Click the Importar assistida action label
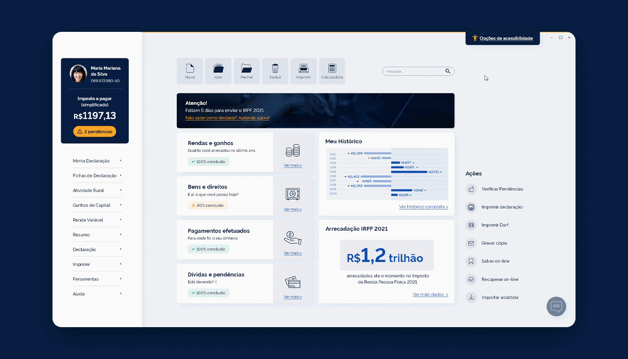This screenshot has height=359, width=628. point(500,297)
